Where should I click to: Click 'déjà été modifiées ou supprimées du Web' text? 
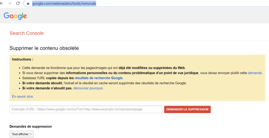(x=152, y=68)
